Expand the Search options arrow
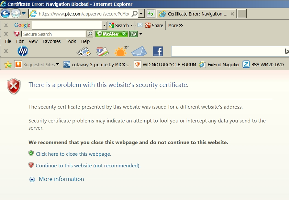The width and height of the screenshot is (289, 200). tap(131, 26)
